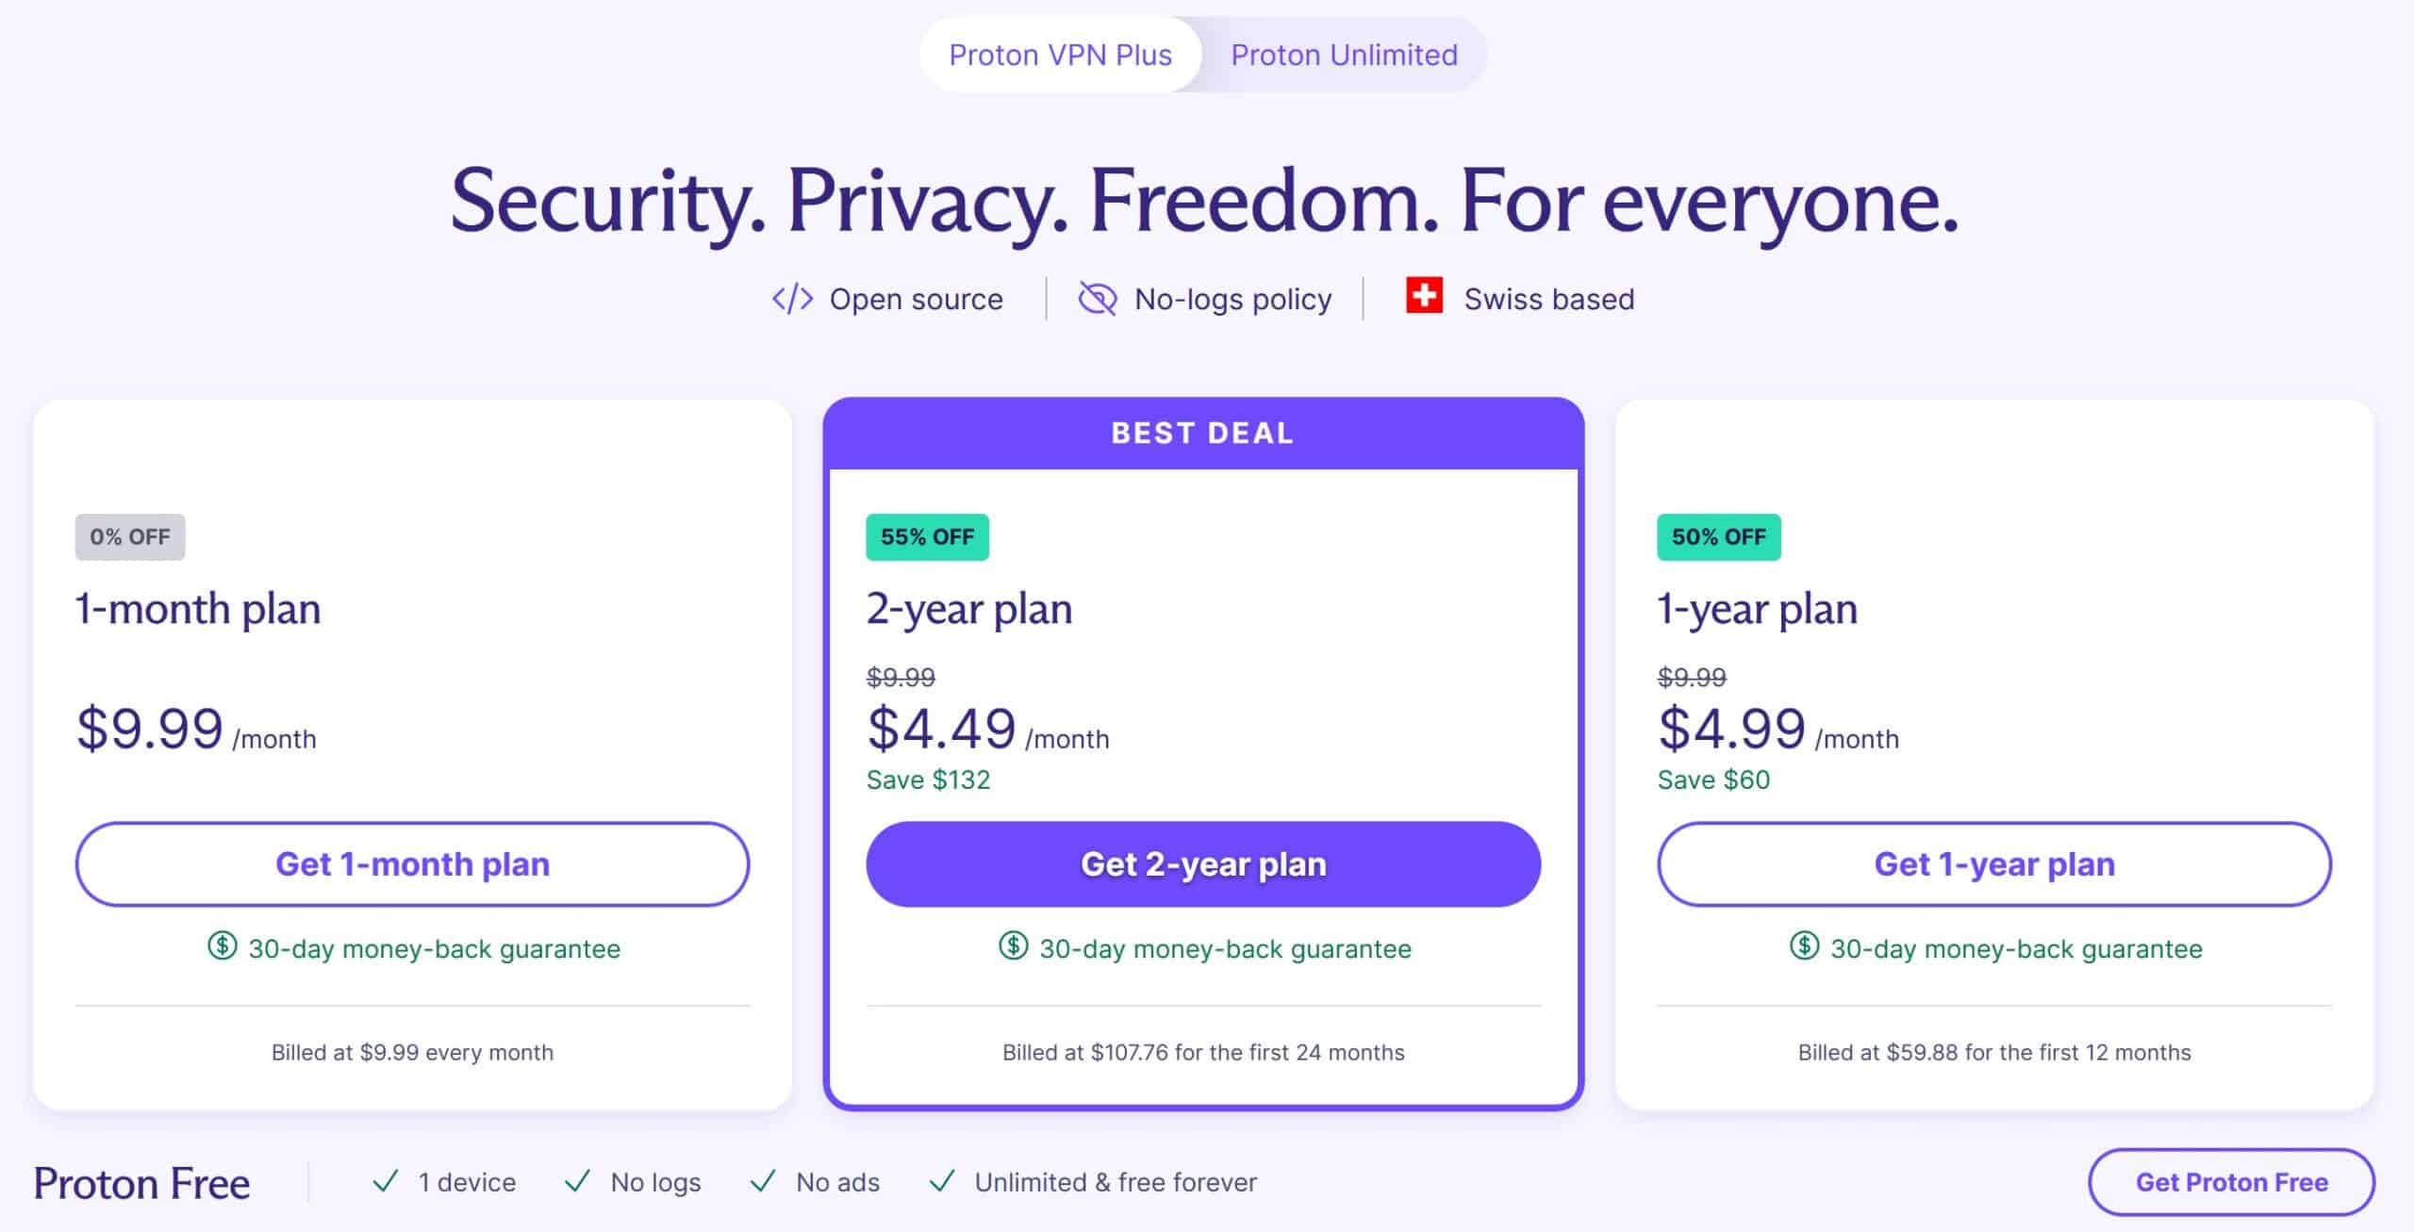Image resolution: width=2414 pixels, height=1232 pixels.
Task: Click the checkmark next to No ads
Action: pos(763,1181)
